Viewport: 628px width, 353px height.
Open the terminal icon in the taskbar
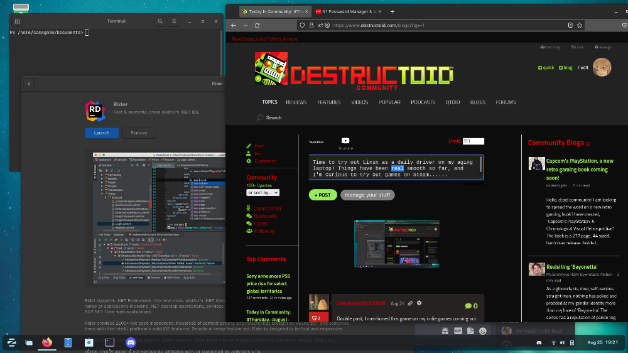click(110, 342)
